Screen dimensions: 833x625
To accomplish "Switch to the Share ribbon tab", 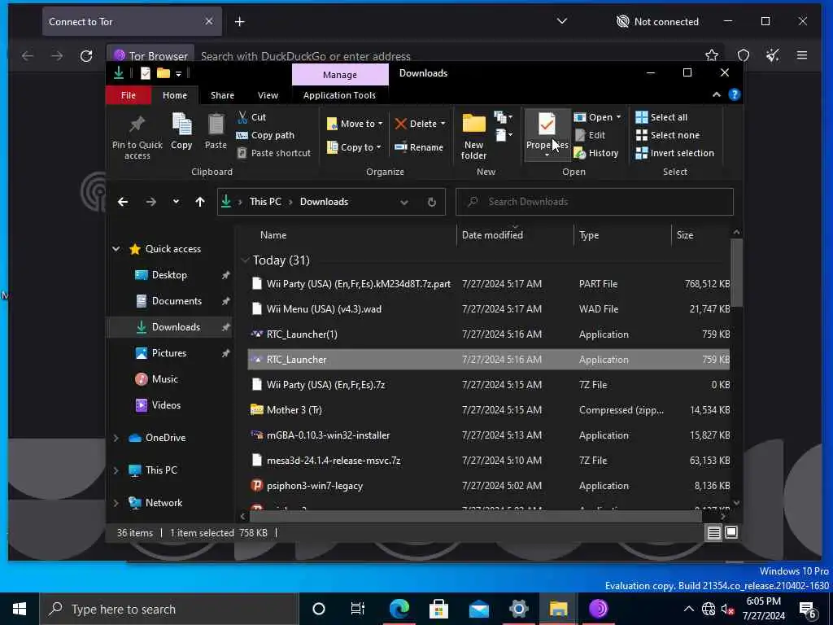I will 222,95.
